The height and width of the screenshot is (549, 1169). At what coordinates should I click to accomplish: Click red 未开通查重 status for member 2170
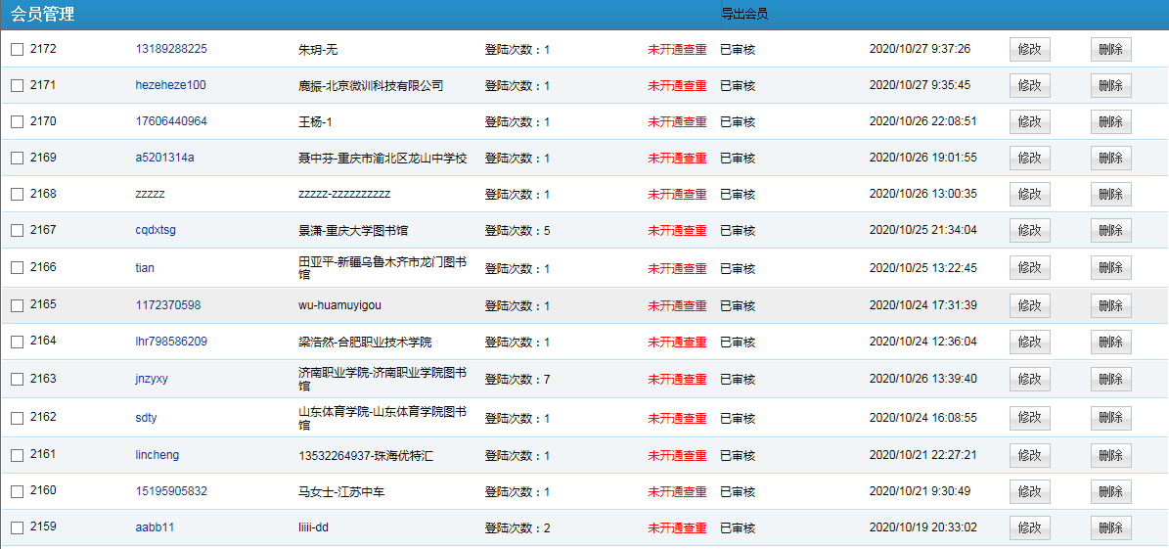coord(677,122)
